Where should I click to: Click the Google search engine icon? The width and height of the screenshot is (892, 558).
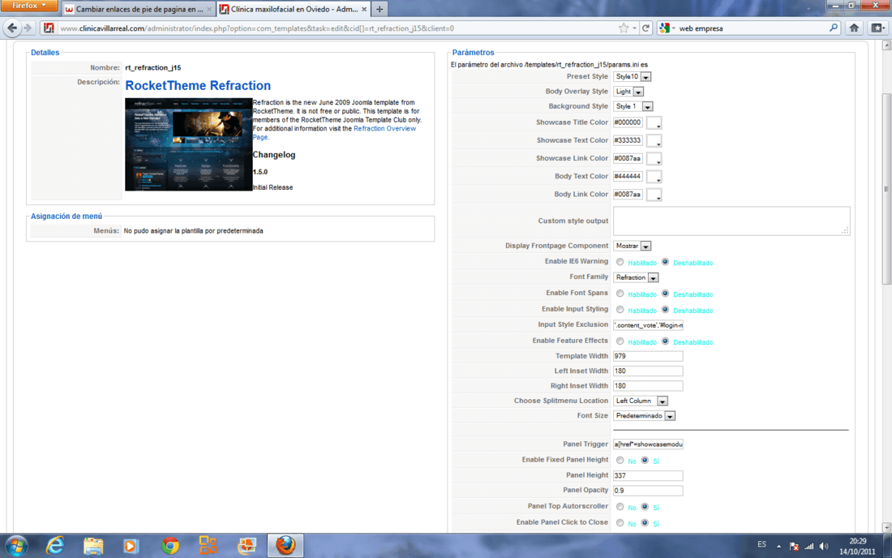pos(664,28)
